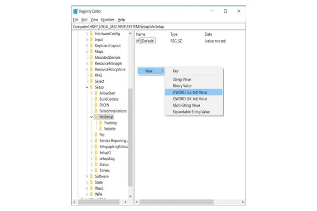Screen dimensions: 317x211
Task: Click the State folder icon
Action: [x=91, y=183]
